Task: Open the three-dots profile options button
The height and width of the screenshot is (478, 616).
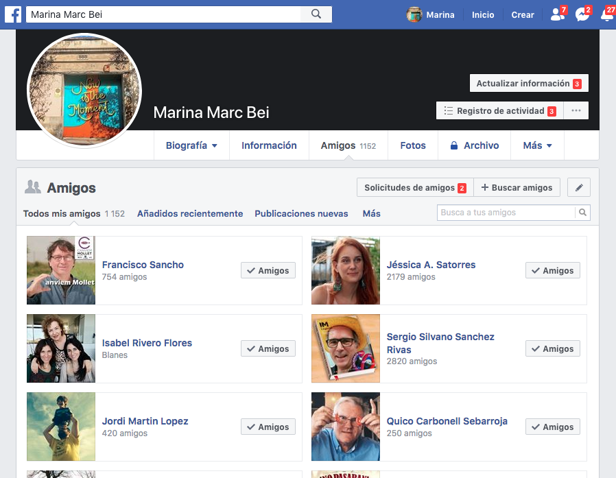Action: 576,110
